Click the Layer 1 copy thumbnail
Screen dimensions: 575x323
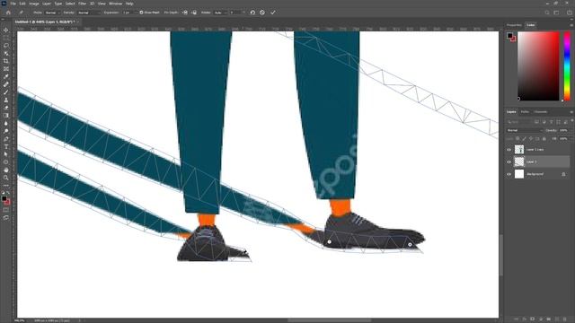(x=519, y=150)
